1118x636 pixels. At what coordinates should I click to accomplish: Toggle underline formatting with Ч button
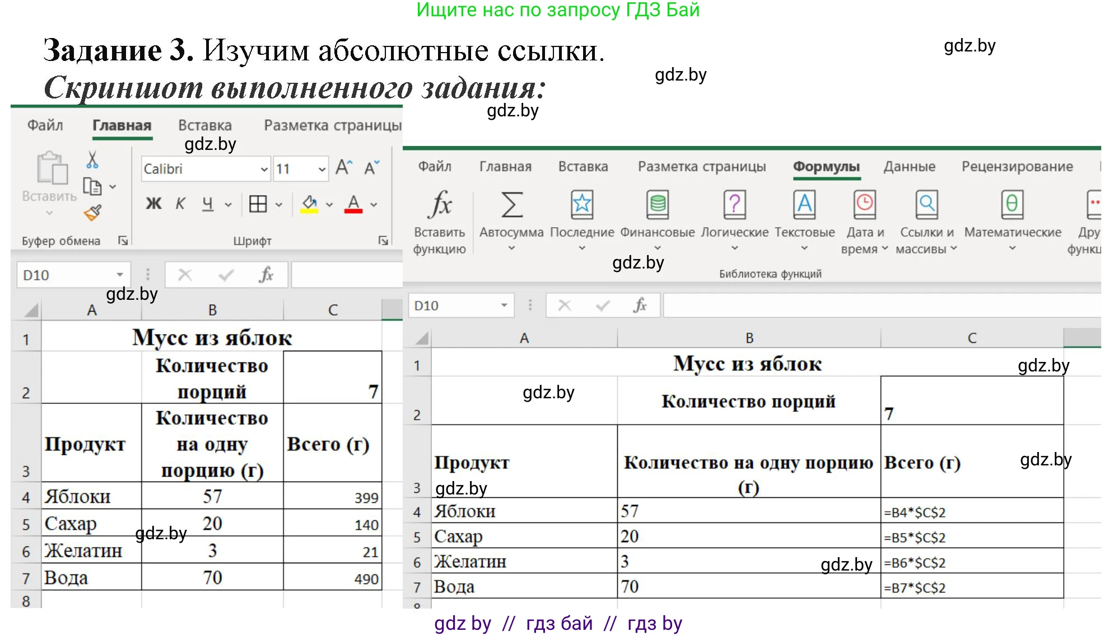(x=207, y=203)
